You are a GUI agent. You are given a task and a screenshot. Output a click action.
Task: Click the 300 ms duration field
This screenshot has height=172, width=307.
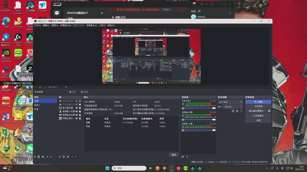click(x=231, y=107)
